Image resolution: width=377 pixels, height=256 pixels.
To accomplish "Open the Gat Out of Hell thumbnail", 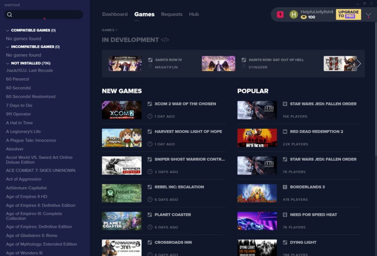I will point(218,63).
